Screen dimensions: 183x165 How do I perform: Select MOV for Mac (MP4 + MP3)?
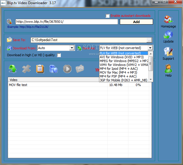[124, 72]
